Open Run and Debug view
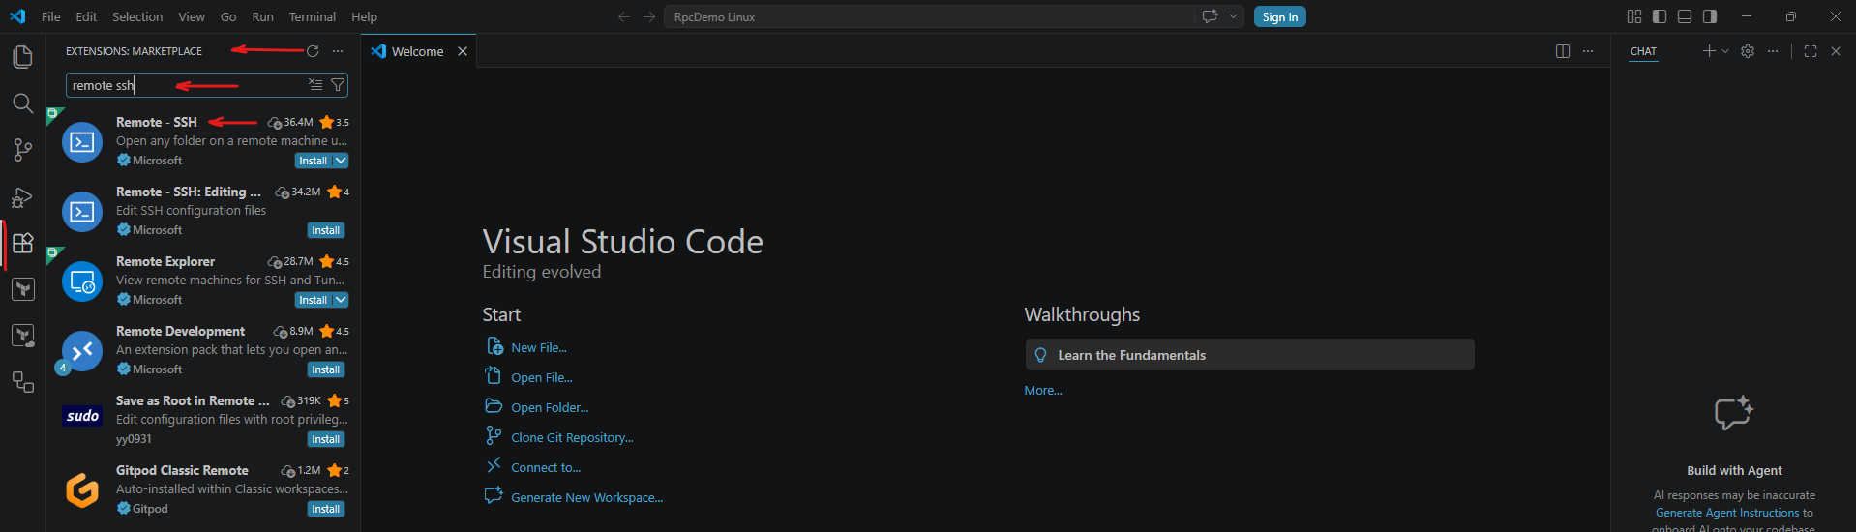The image size is (1856, 532). pyautogui.click(x=22, y=197)
